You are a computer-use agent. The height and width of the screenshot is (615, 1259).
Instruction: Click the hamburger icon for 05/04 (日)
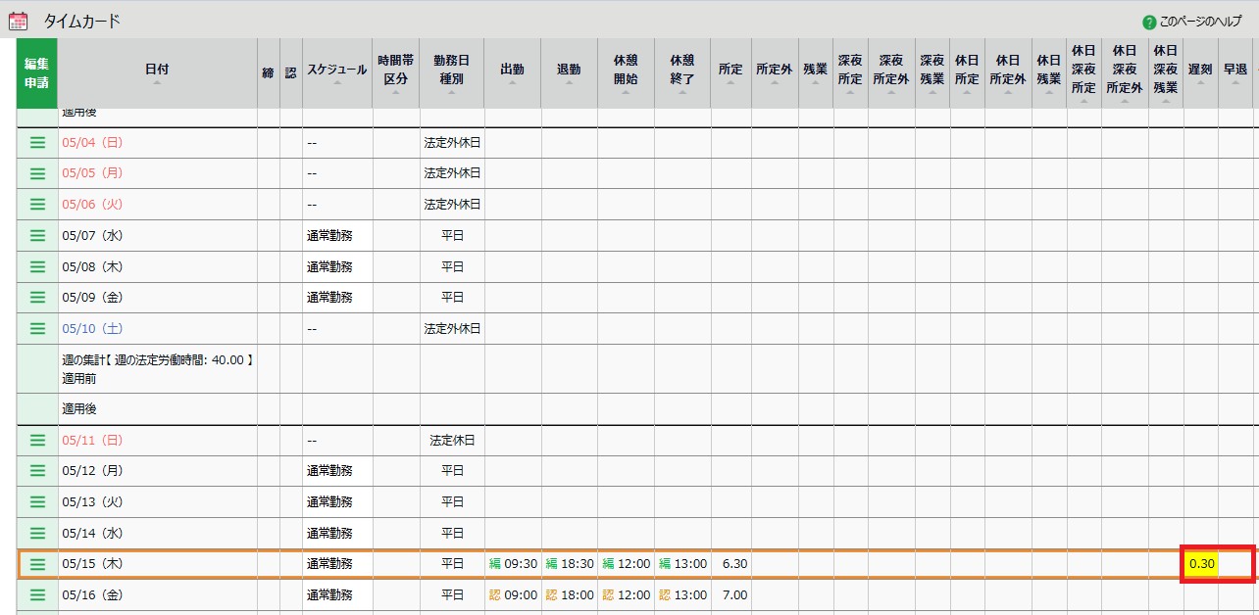pos(37,142)
